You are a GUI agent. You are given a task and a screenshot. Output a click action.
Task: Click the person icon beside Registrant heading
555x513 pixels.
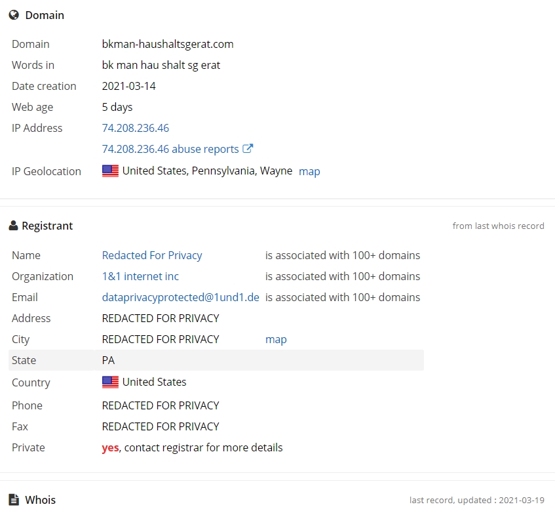14,226
